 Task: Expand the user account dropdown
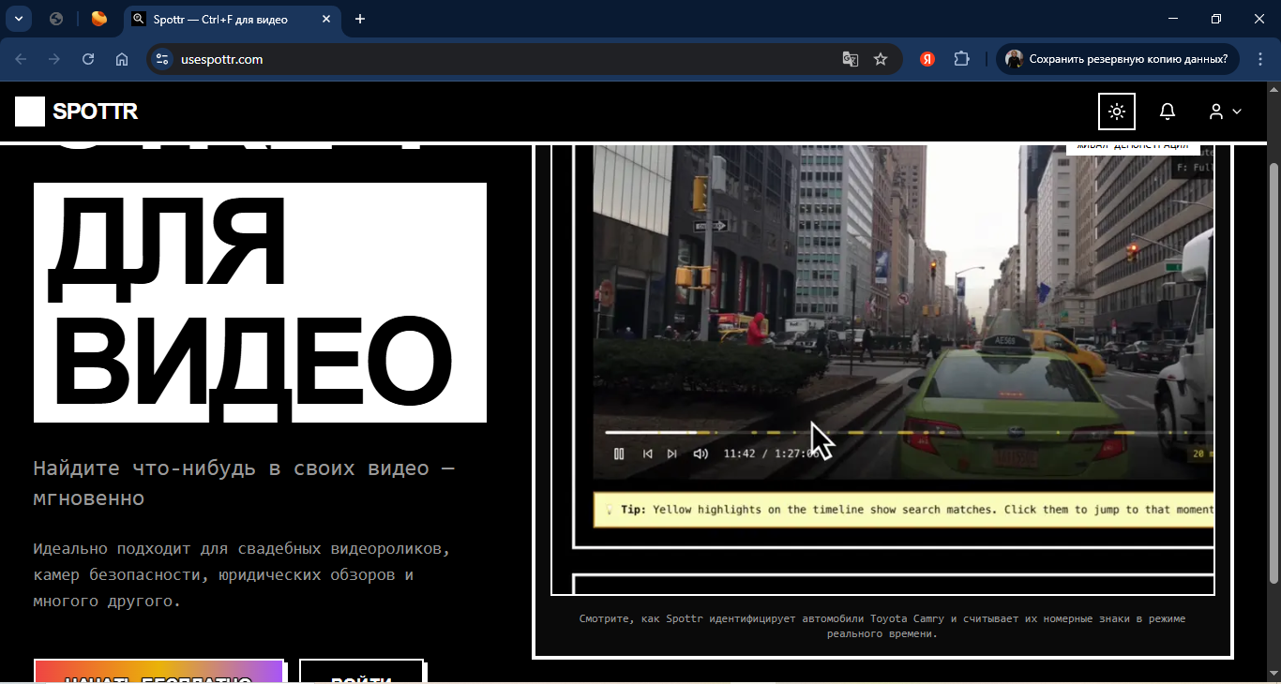point(1224,112)
